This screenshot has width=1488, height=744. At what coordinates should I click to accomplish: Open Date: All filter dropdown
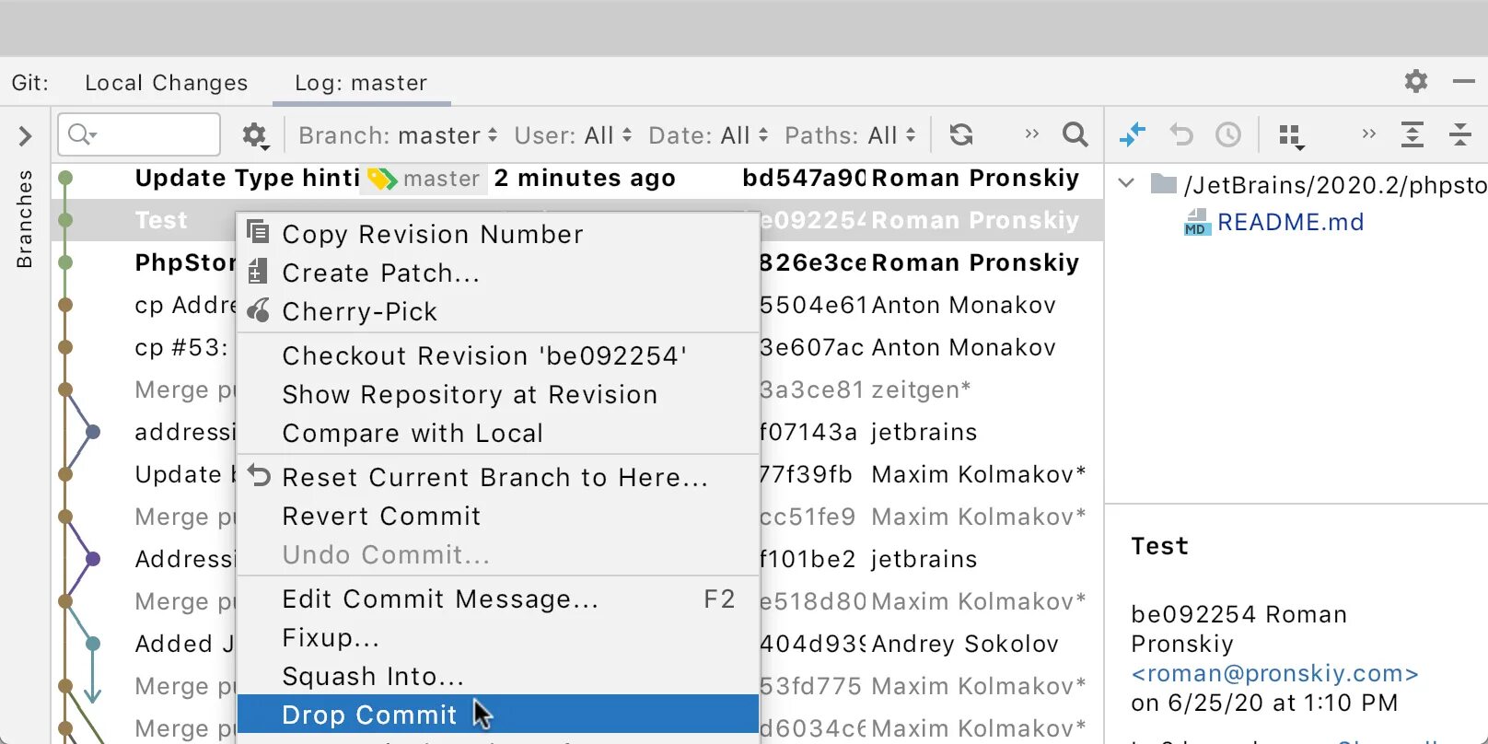[x=708, y=136]
